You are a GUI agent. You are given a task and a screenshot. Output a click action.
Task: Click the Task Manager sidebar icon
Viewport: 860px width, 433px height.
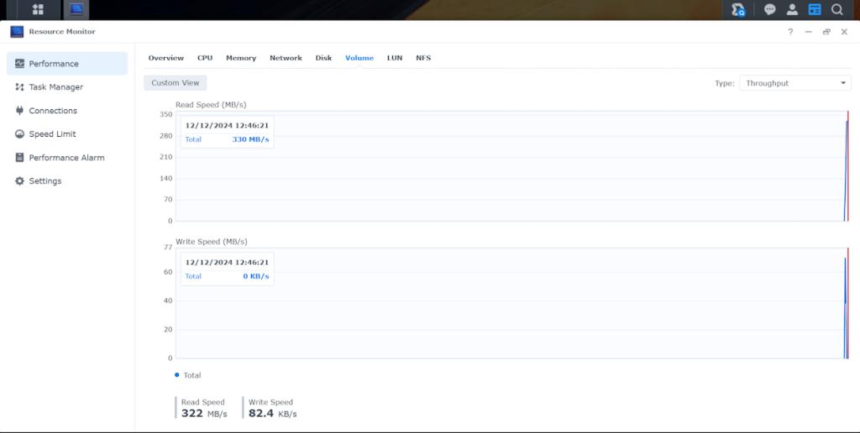tap(20, 87)
